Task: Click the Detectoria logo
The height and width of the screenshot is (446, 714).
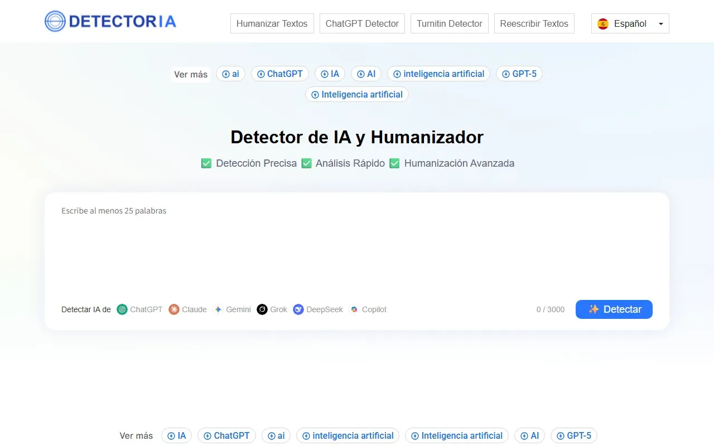Action: pyautogui.click(x=110, y=21)
